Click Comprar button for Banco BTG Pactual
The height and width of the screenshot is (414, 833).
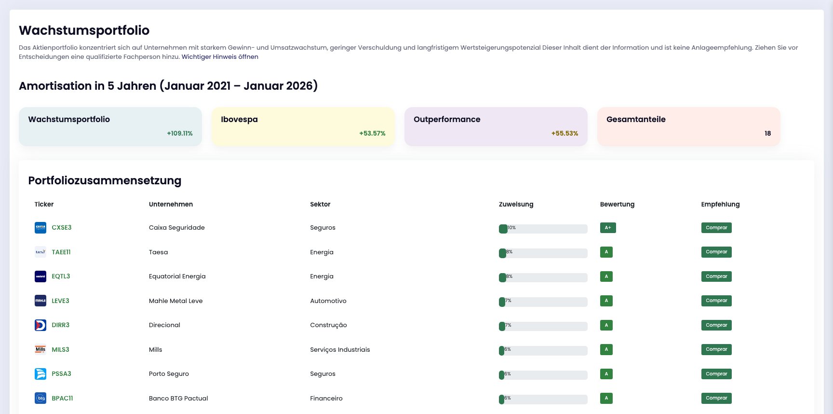click(716, 398)
